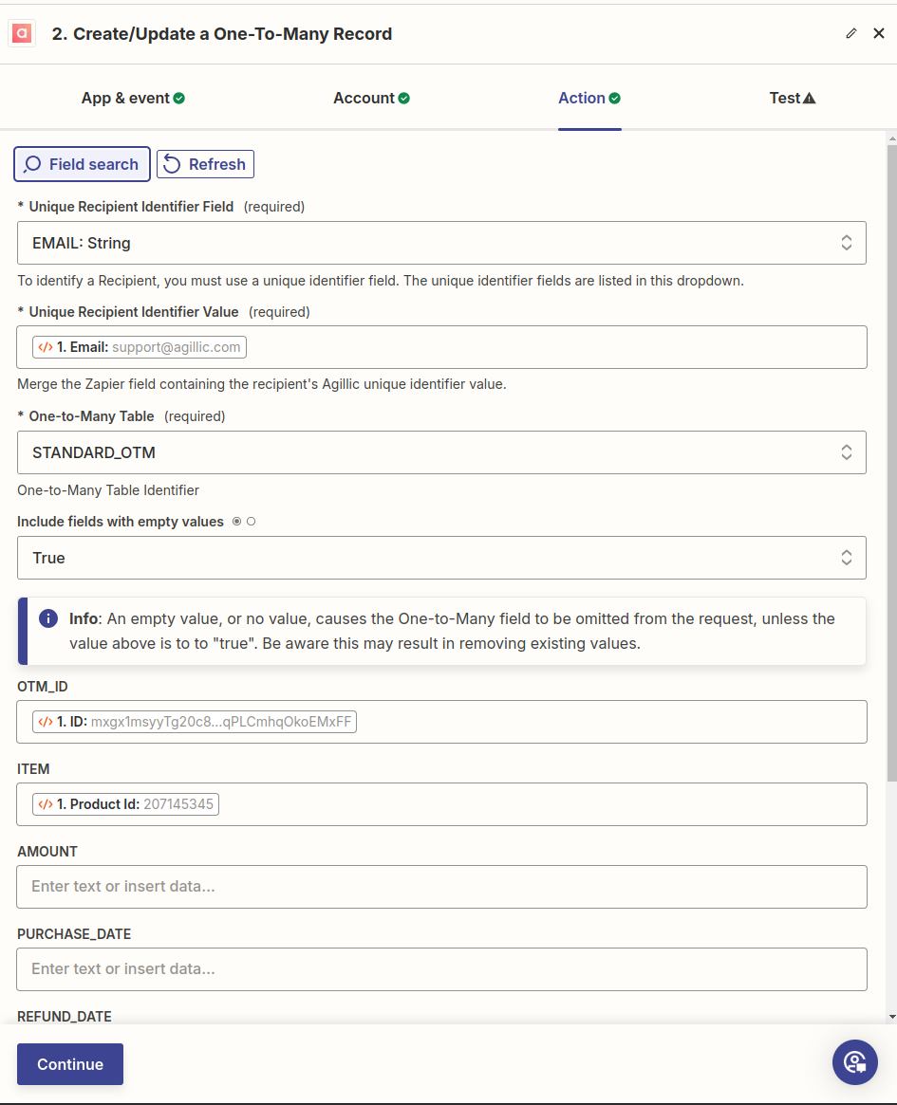Select the first radio for empty values
The image size is (897, 1105).
(x=237, y=522)
